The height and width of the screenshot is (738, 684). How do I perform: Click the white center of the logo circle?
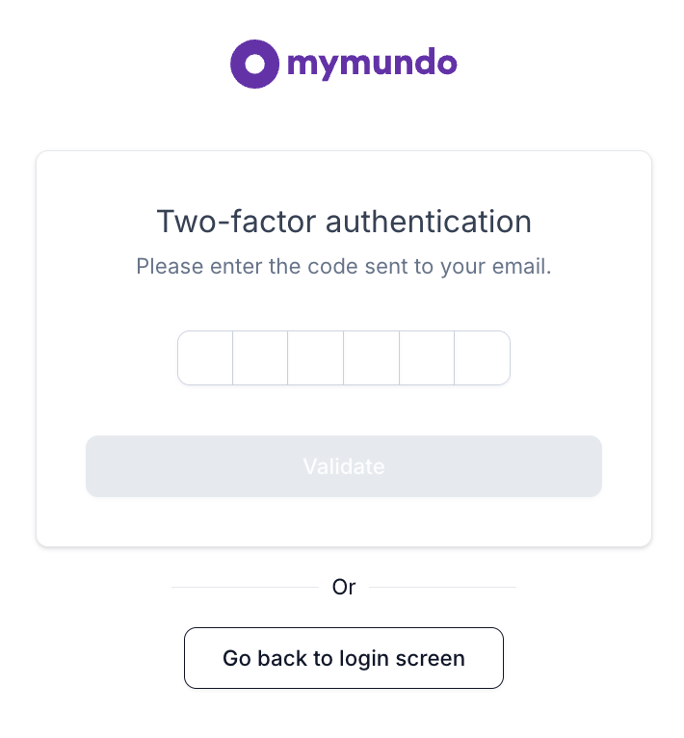point(254,65)
